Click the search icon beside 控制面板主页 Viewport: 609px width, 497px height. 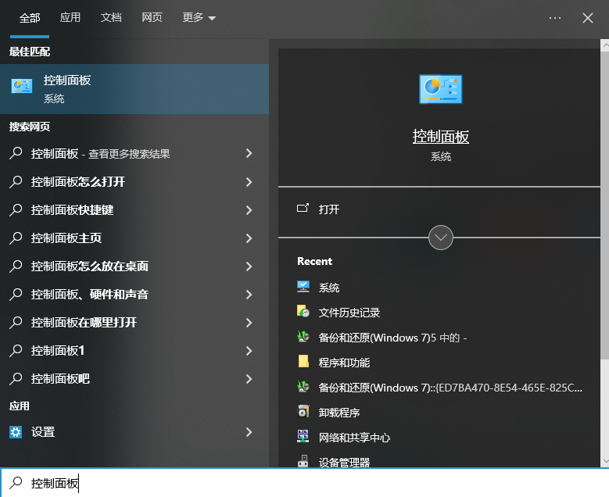point(16,238)
